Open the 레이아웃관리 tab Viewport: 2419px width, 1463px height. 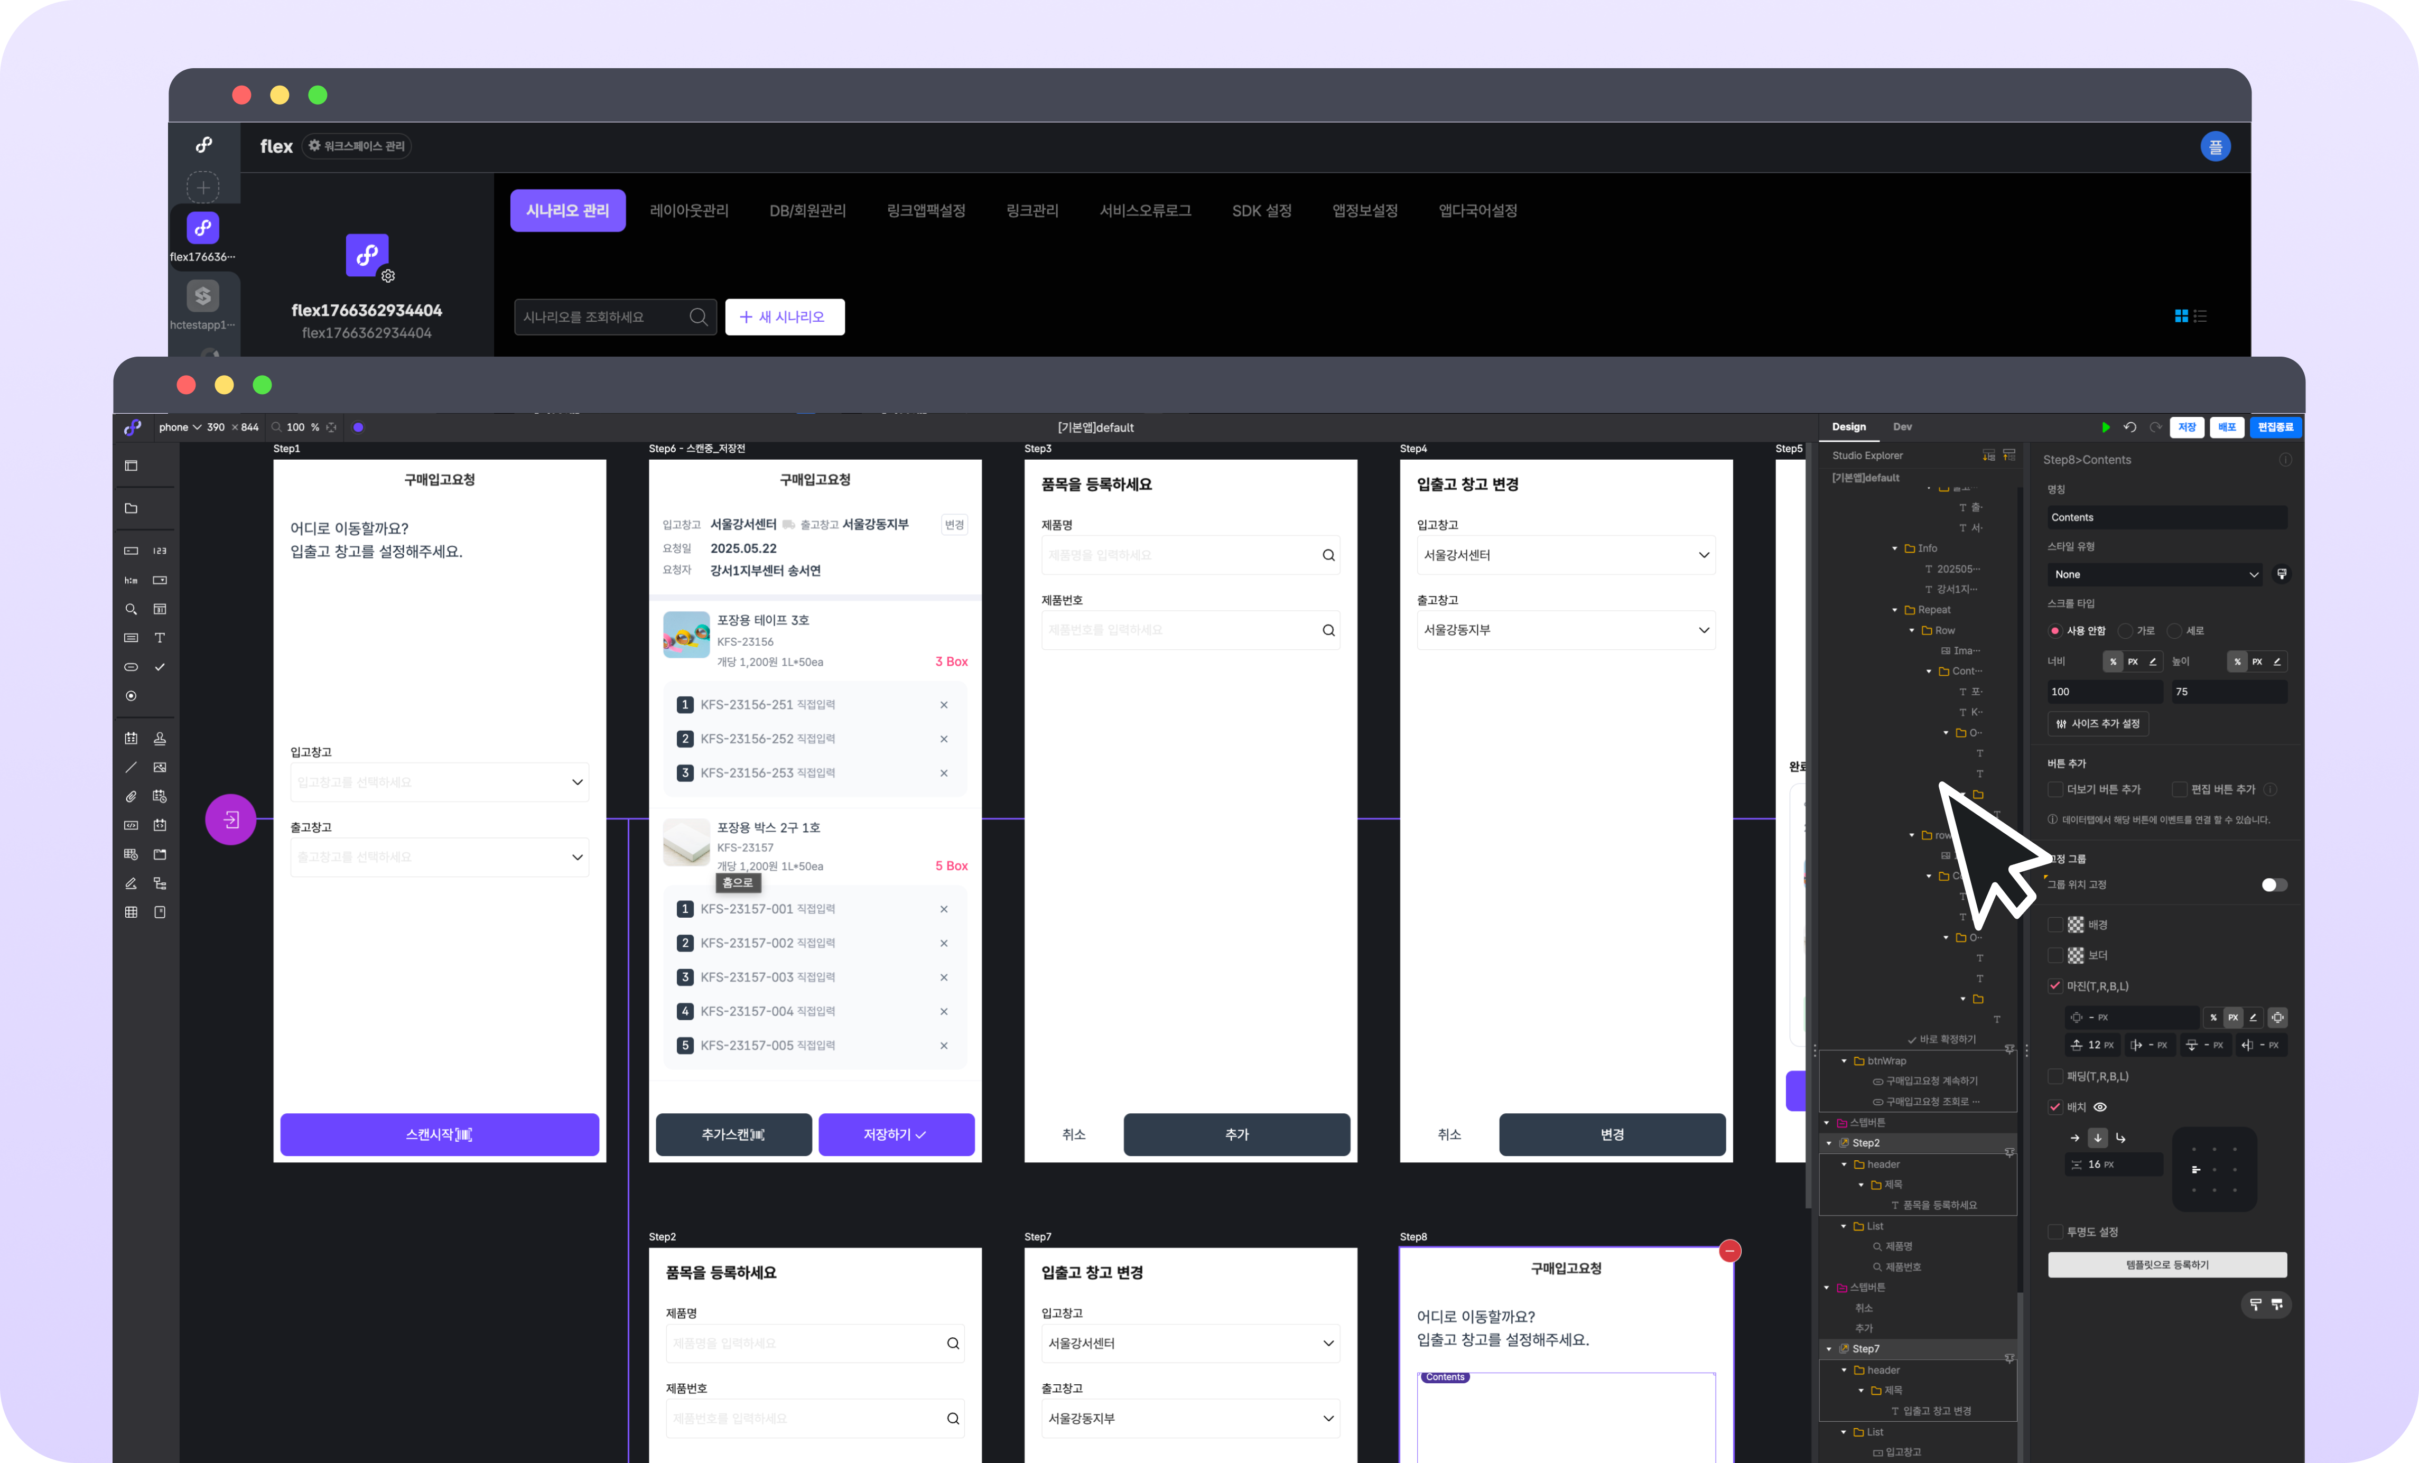click(x=688, y=210)
